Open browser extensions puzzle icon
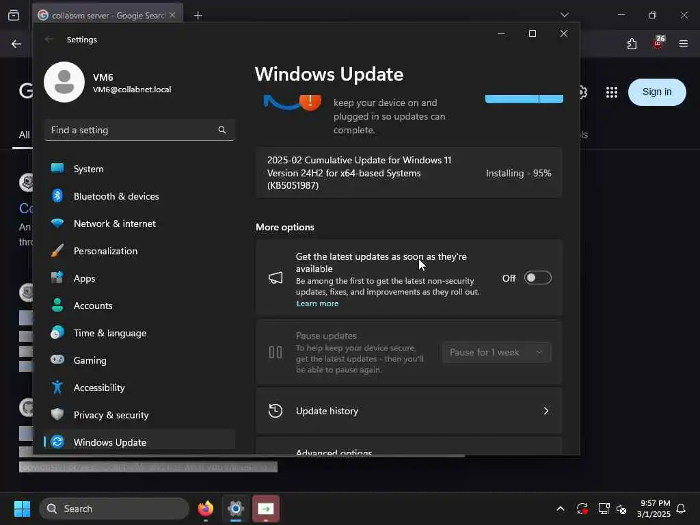Screen dimensions: 700x525 tap(632, 44)
